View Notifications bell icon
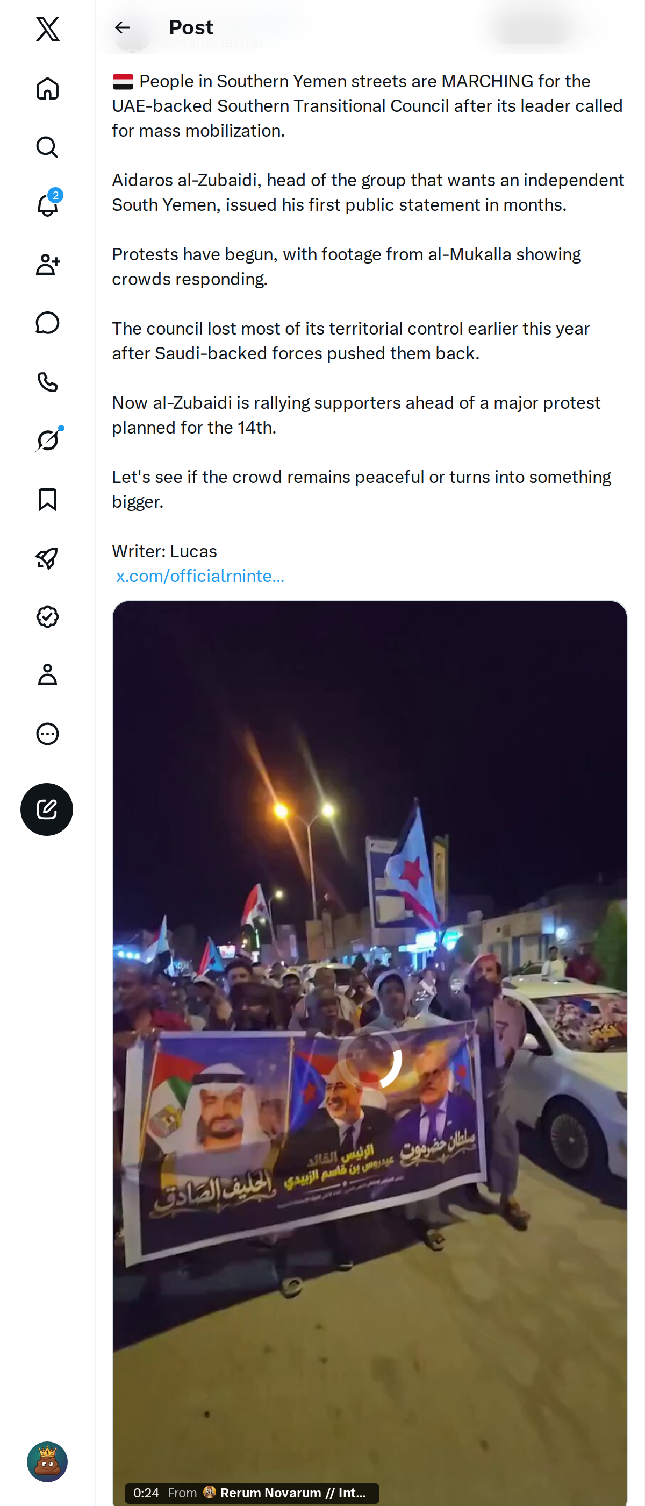This screenshot has width=645, height=1506. click(47, 205)
